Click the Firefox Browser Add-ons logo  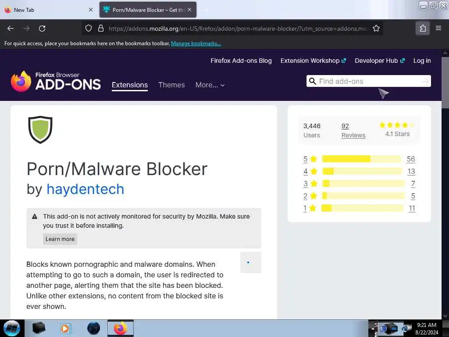point(56,81)
